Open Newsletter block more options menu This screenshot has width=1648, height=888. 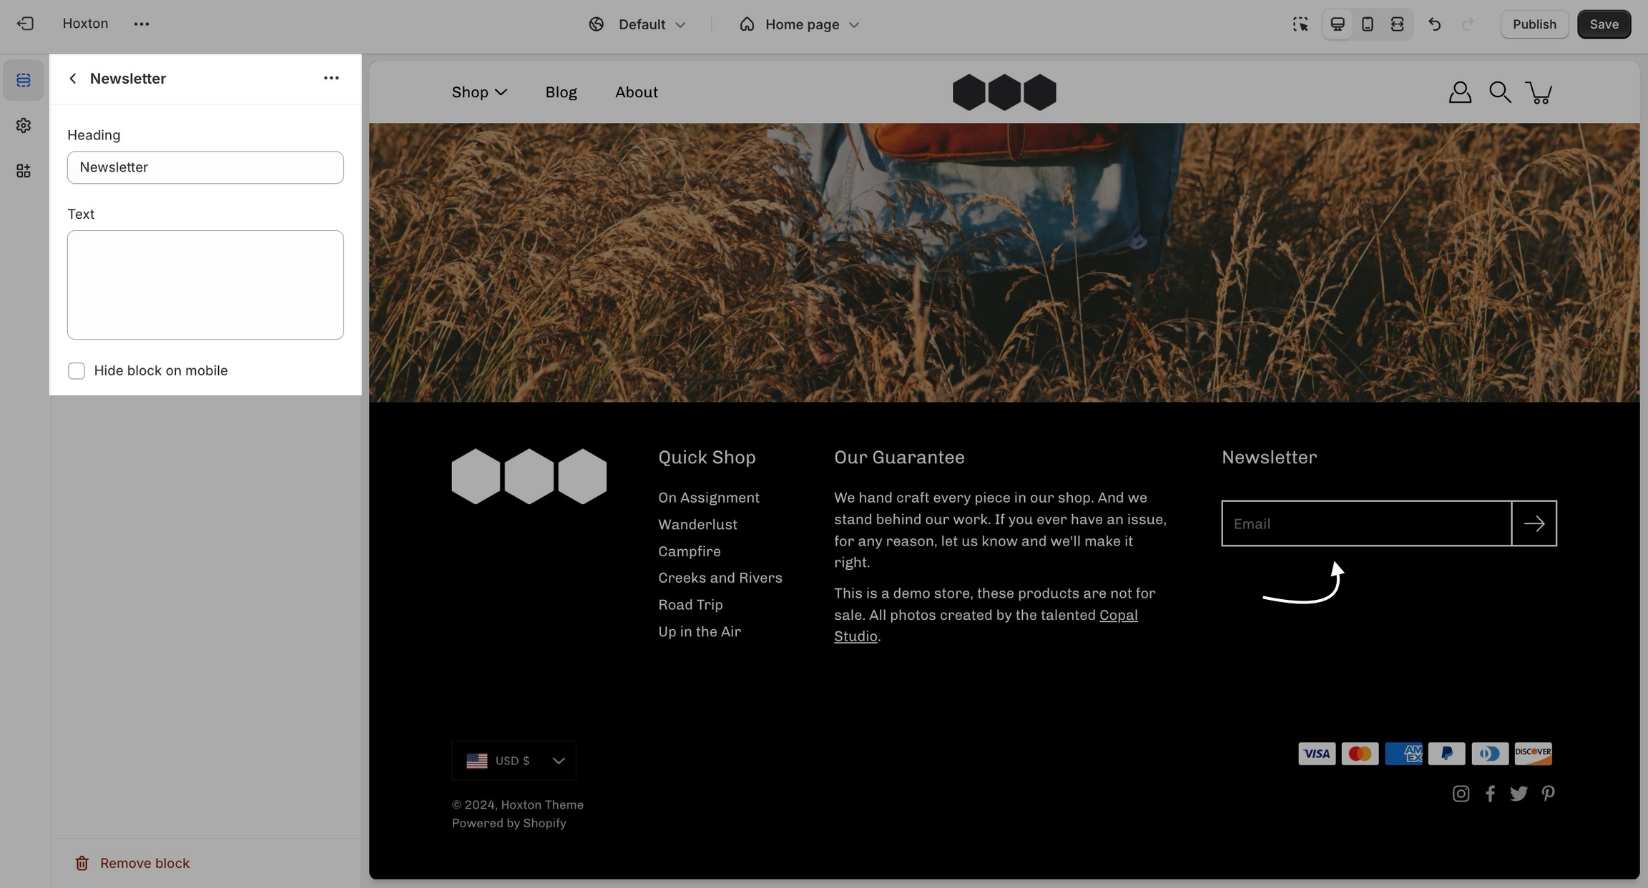point(331,78)
